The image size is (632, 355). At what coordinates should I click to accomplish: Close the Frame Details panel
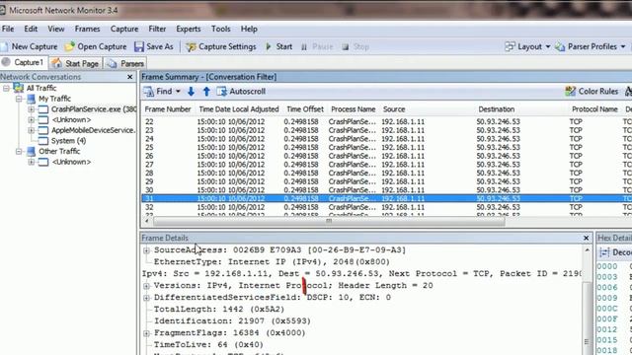[x=586, y=239]
